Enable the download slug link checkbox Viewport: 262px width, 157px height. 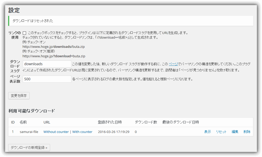24,33
